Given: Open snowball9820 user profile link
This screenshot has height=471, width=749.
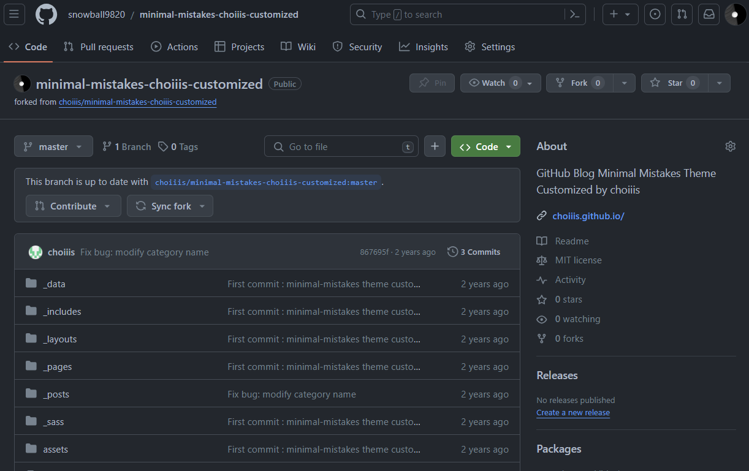Looking at the screenshot, I should coord(96,15).
